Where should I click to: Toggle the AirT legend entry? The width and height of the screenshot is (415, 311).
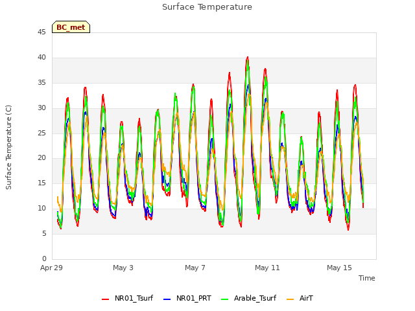300,298
